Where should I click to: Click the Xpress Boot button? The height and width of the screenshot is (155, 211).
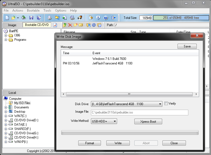pos(148,122)
